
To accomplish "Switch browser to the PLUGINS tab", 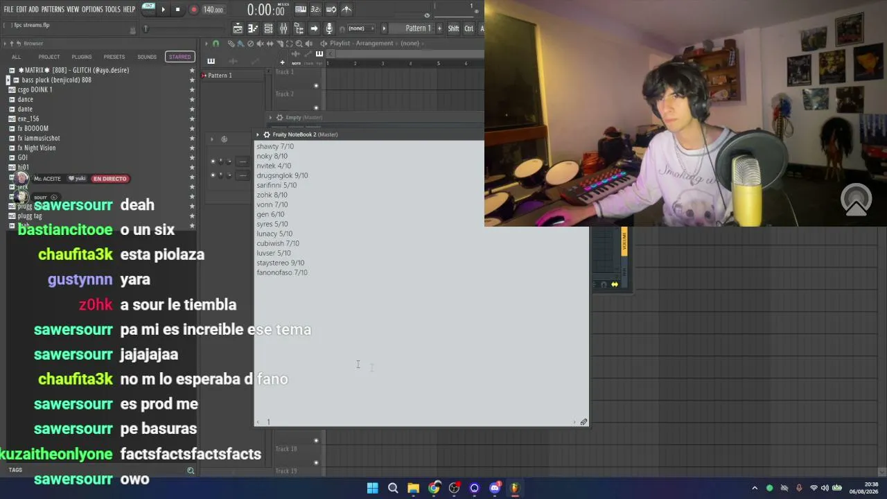I will pos(82,57).
